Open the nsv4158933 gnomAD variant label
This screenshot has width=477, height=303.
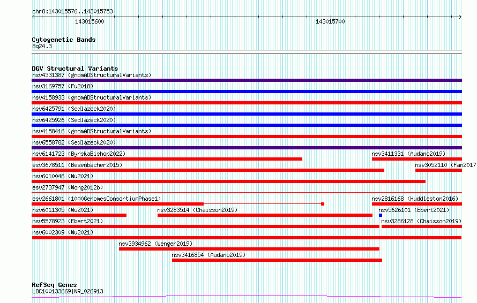coord(92,97)
